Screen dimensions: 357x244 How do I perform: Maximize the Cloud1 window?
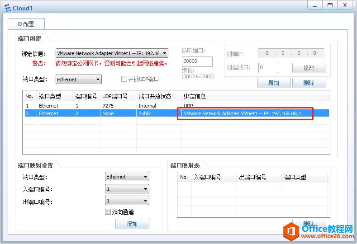[330, 5]
